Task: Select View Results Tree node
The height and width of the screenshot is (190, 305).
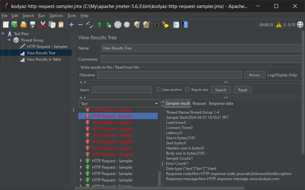Action: (x=41, y=53)
